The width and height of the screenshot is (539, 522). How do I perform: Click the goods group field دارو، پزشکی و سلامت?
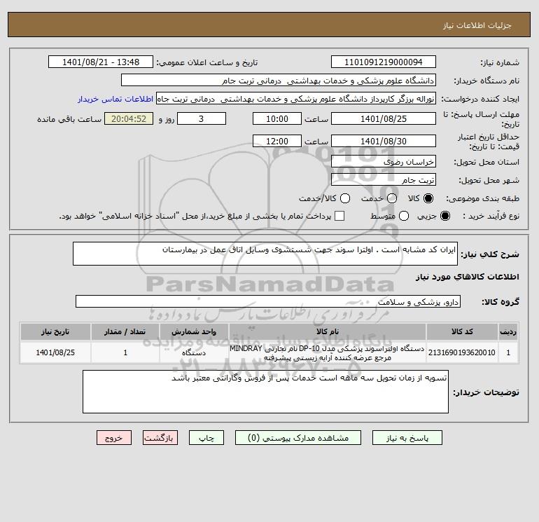(268, 301)
